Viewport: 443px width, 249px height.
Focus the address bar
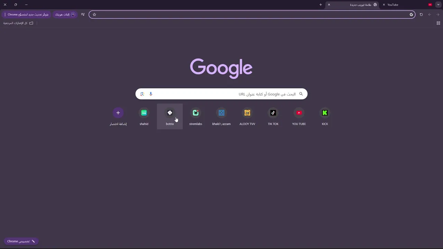[252, 15]
